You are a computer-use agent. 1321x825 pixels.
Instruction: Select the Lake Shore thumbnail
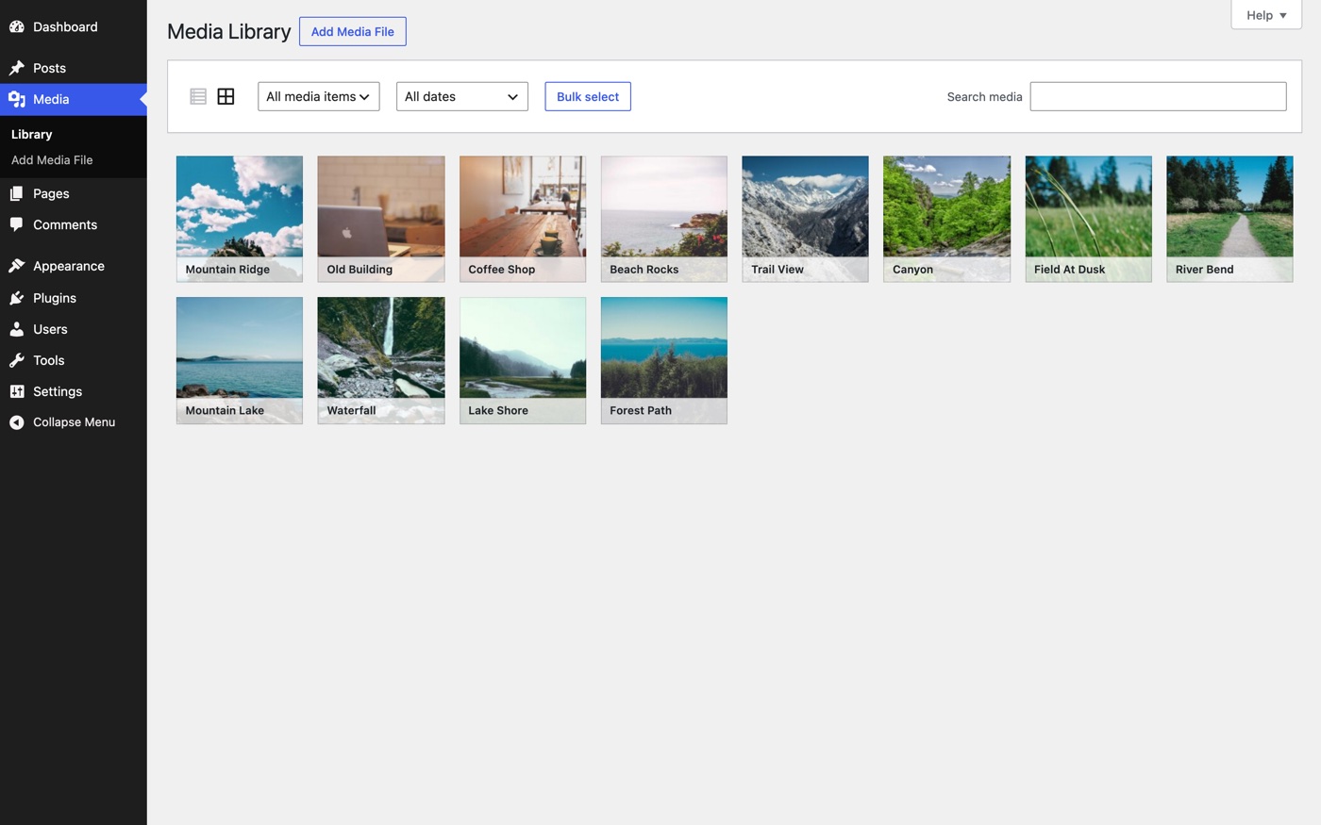pyautogui.click(x=523, y=360)
